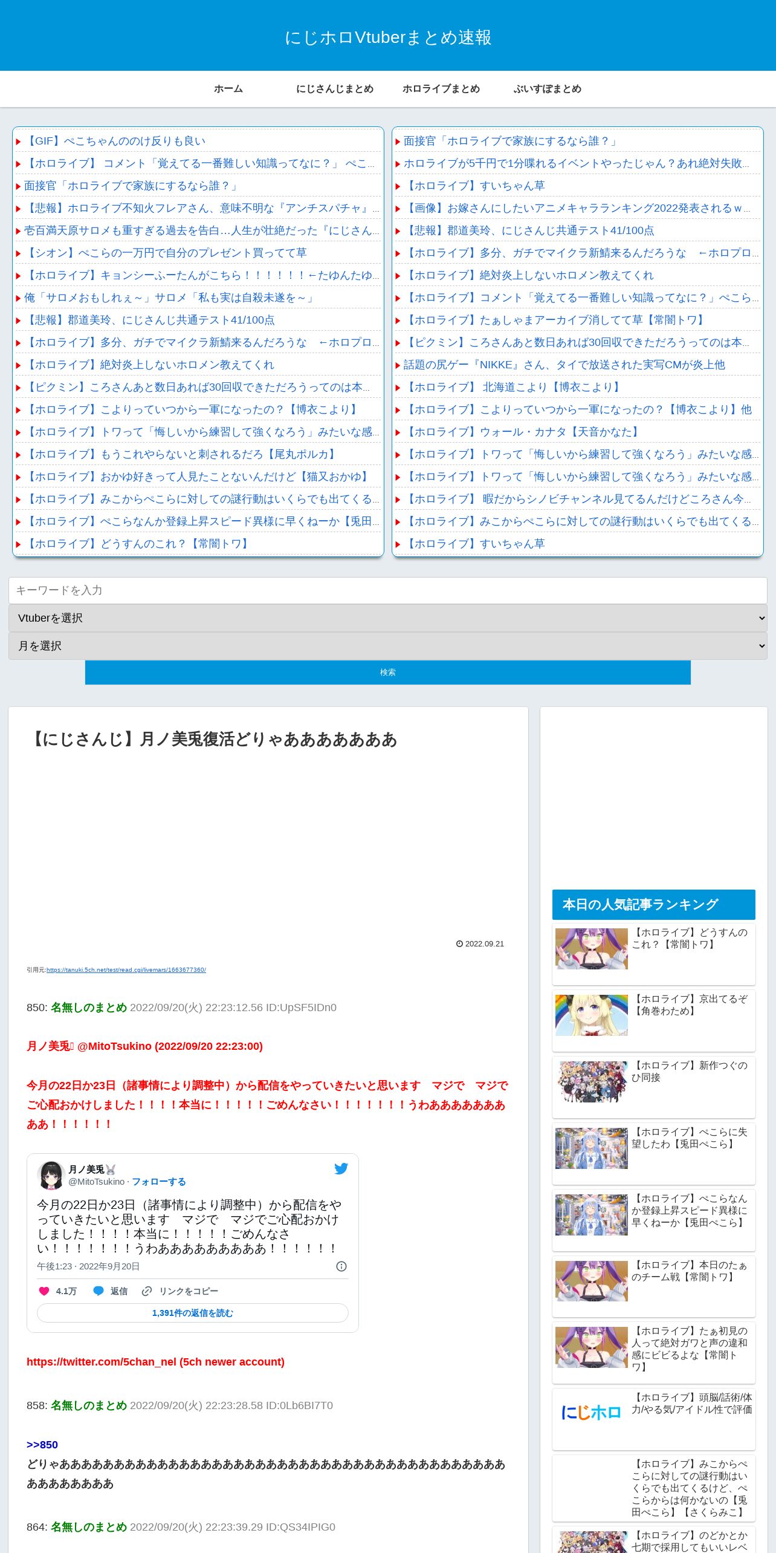The width and height of the screenshot is (776, 1553).
Task: Open the Vtuberを選択 dropdown
Action: pos(388,618)
